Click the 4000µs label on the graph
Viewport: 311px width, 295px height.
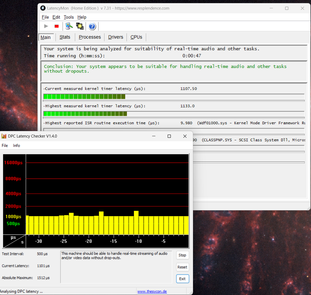(13, 194)
